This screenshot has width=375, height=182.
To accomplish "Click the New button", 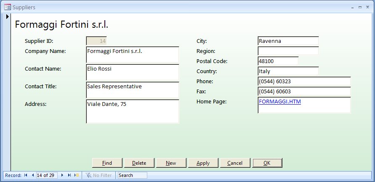I will click(171, 163).
